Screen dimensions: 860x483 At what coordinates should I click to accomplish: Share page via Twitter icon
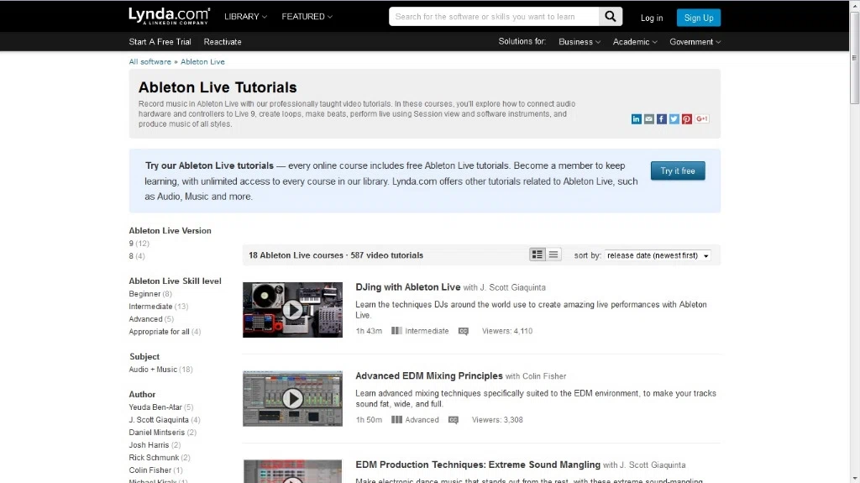[674, 119]
